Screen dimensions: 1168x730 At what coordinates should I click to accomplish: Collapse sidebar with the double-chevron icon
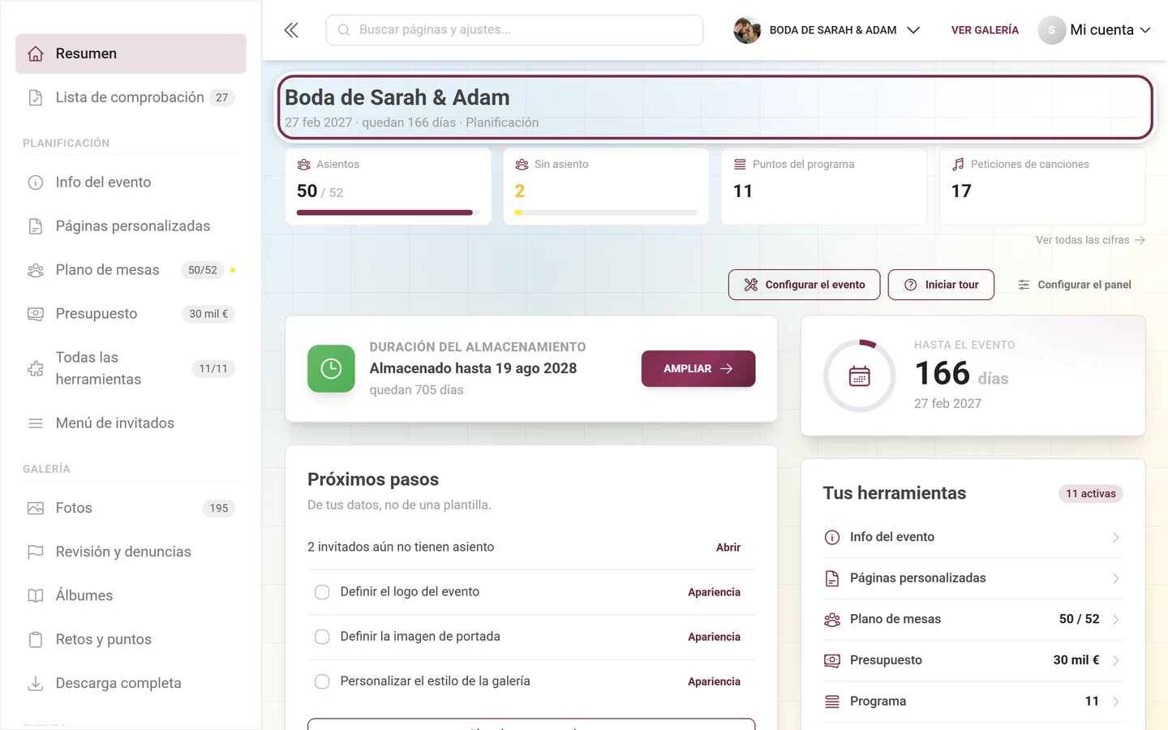coord(291,30)
